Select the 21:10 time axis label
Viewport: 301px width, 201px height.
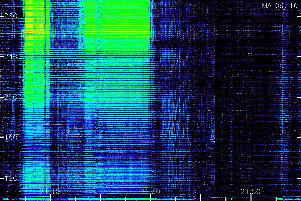click(x=50, y=192)
